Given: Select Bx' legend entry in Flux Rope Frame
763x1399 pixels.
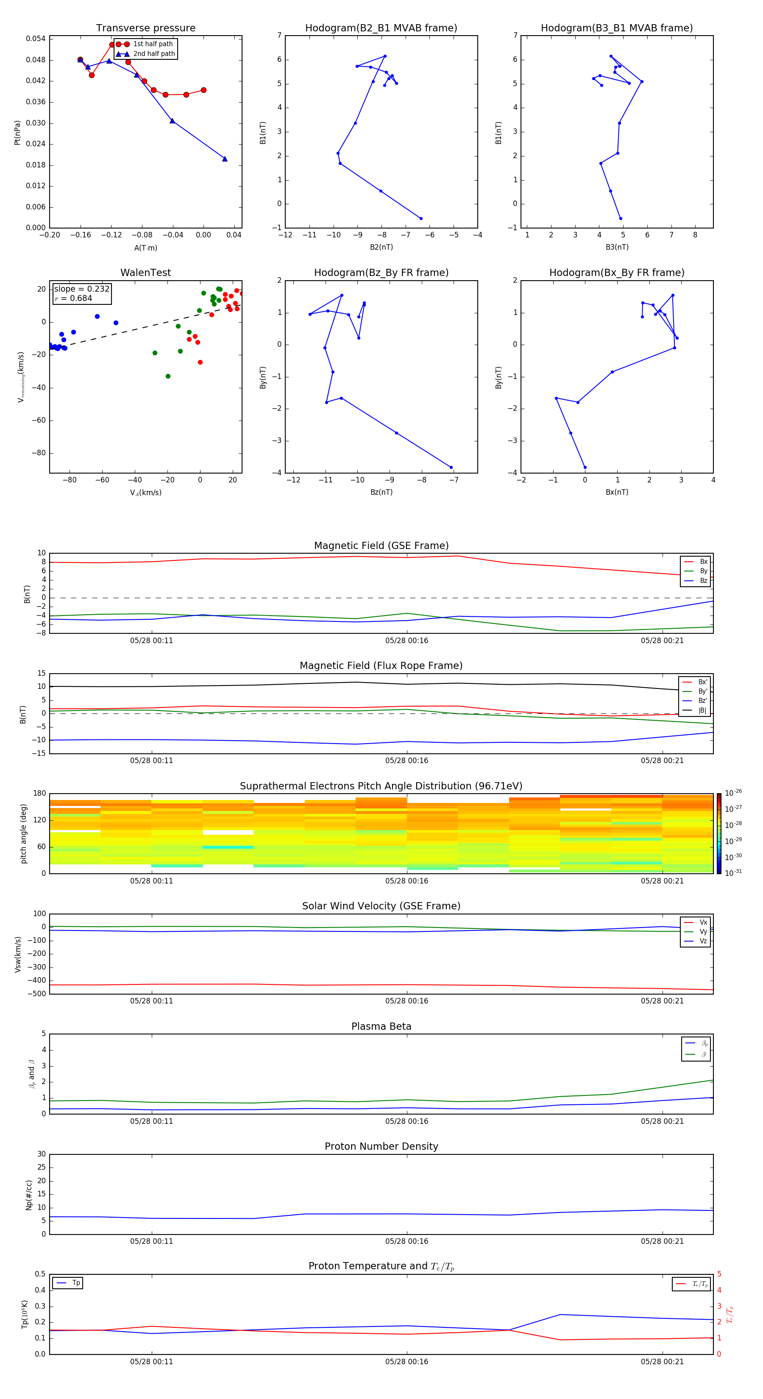Looking at the screenshot, I should [x=695, y=682].
